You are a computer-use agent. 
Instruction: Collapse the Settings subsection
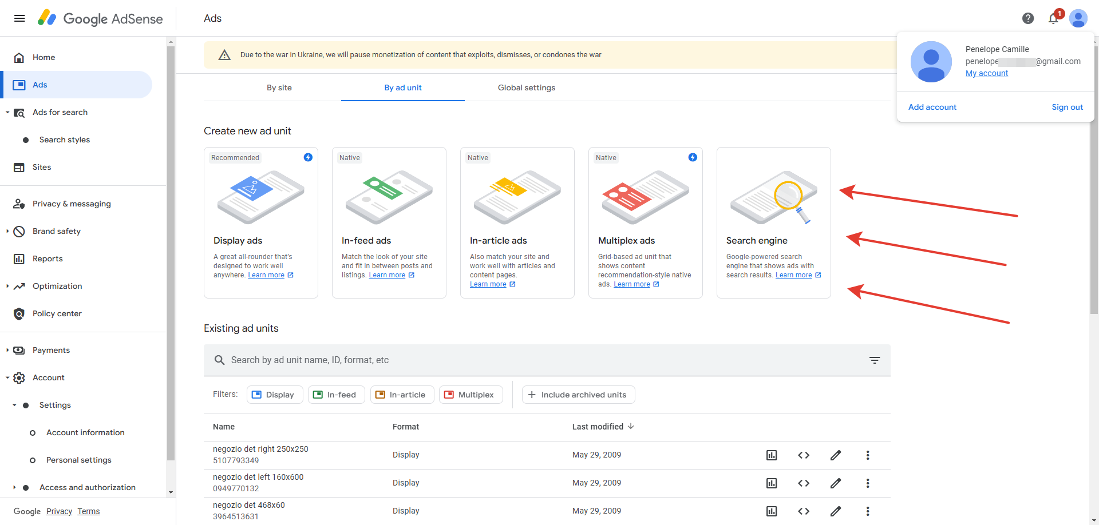tap(14, 405)
